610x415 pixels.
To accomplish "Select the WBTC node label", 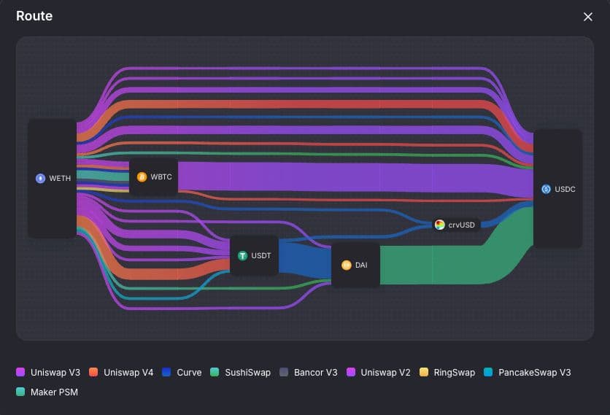I will coord(161,177).
